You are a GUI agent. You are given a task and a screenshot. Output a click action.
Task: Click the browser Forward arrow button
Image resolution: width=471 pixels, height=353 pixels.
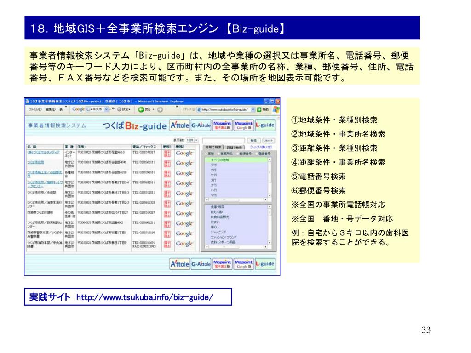[x=160, y=109]
